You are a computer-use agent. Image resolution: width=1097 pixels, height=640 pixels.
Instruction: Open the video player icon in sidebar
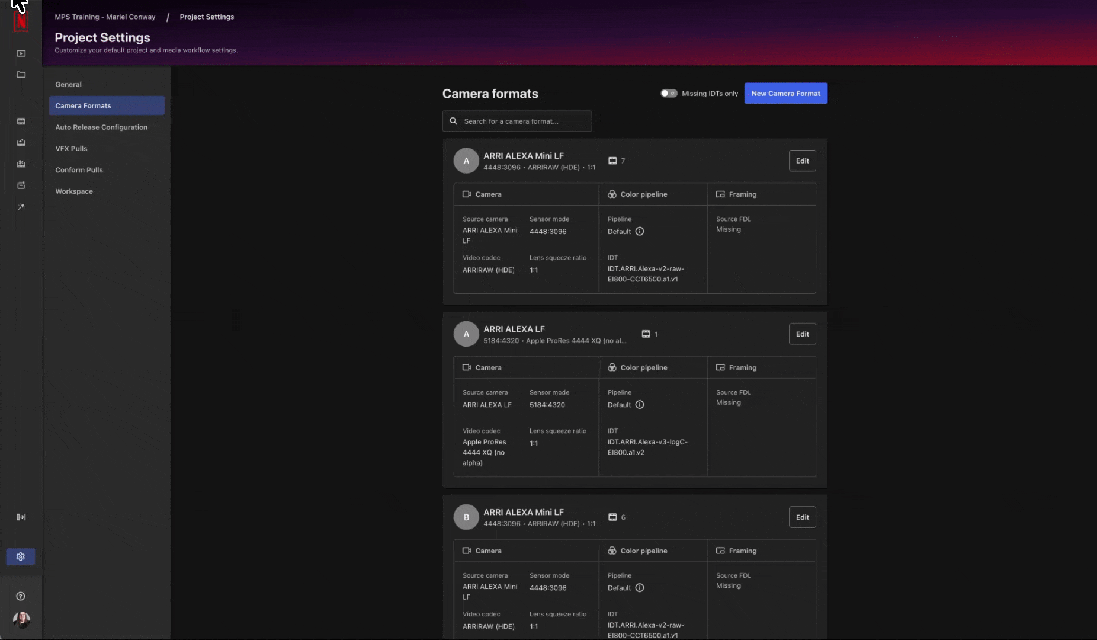pyautogui.click(x=21, y=53)
